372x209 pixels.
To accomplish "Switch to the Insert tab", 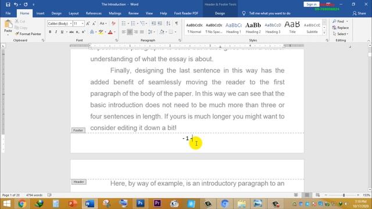I will click(x=40, y=13).
